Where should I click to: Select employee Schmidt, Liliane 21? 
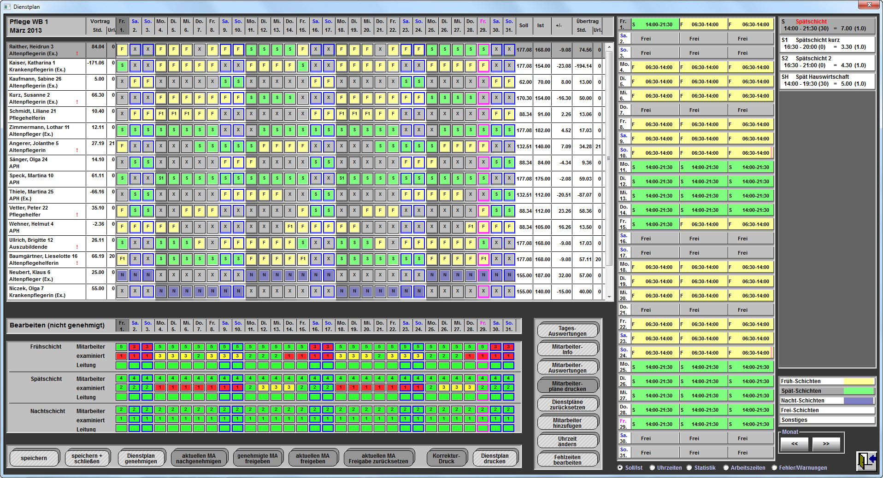tap(46, 115)
